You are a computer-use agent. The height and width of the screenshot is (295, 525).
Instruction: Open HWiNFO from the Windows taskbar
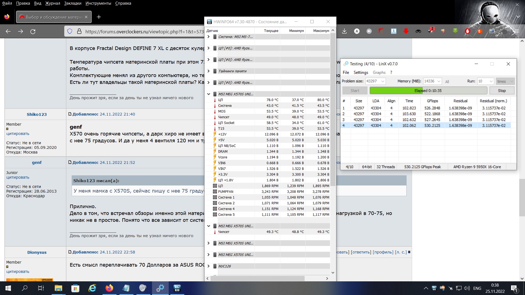click(x=177, y=288)
